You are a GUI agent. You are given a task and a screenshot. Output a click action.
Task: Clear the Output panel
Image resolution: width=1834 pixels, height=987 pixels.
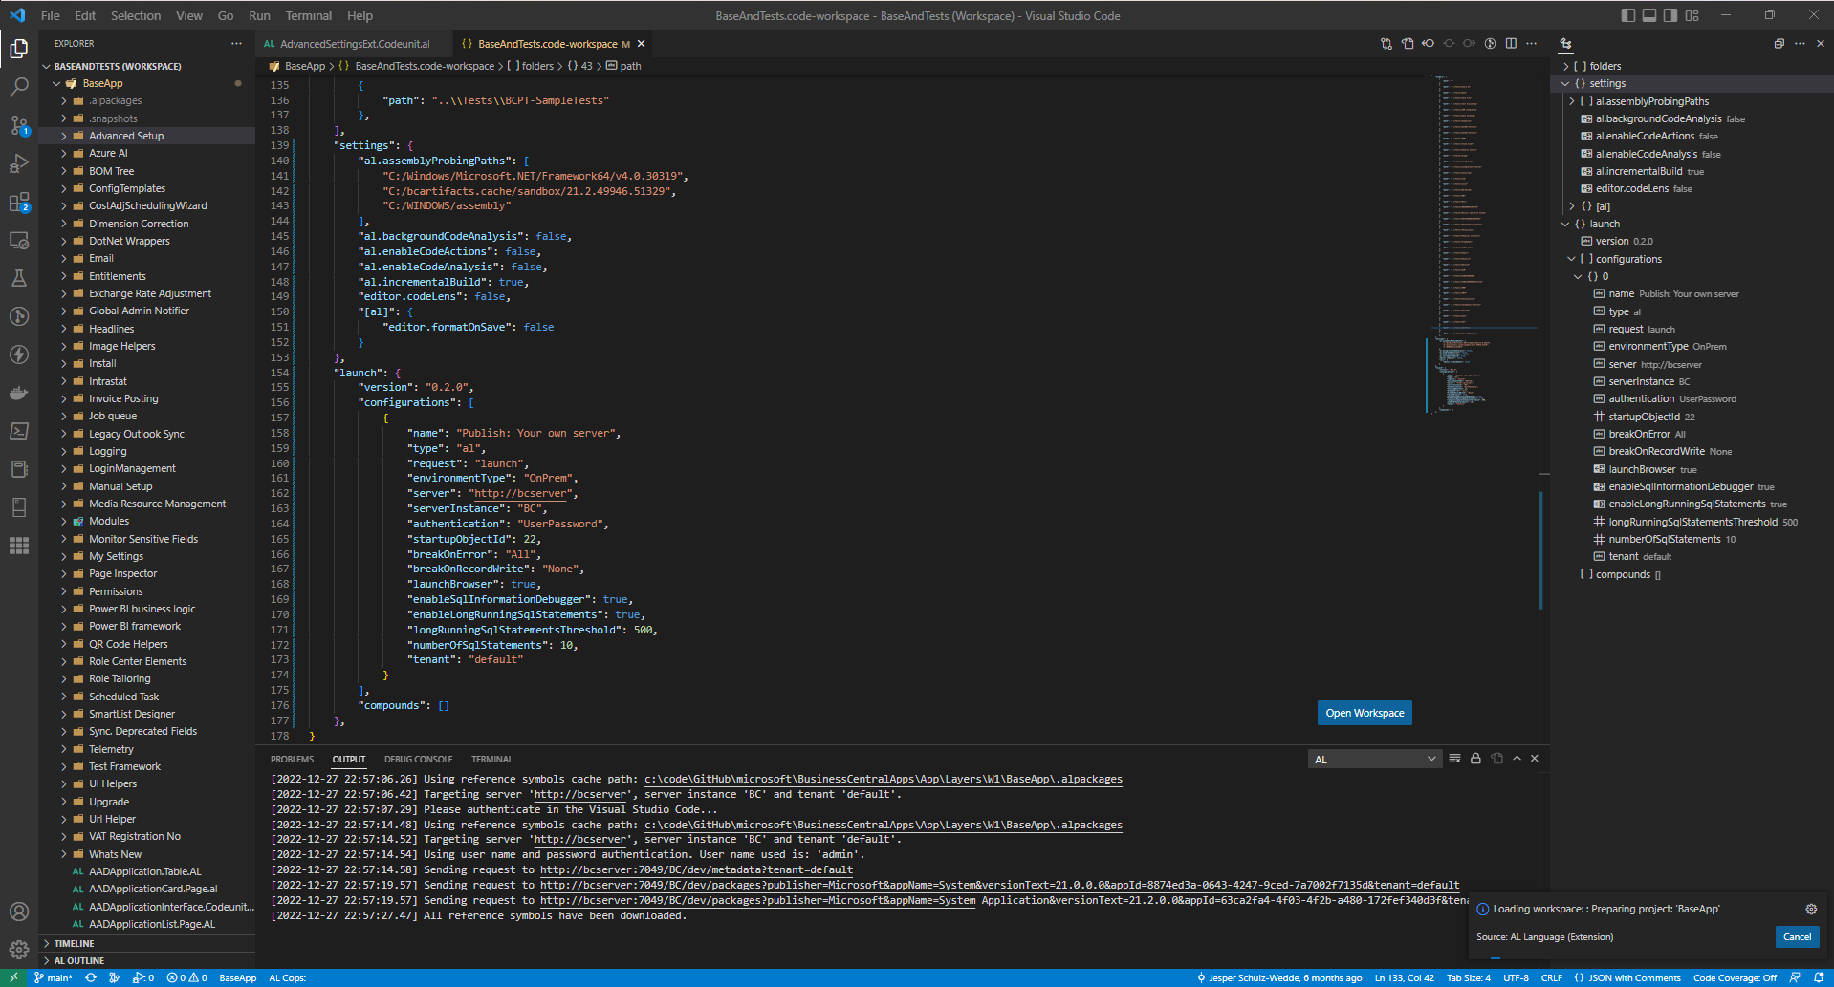coord(1454,759)
